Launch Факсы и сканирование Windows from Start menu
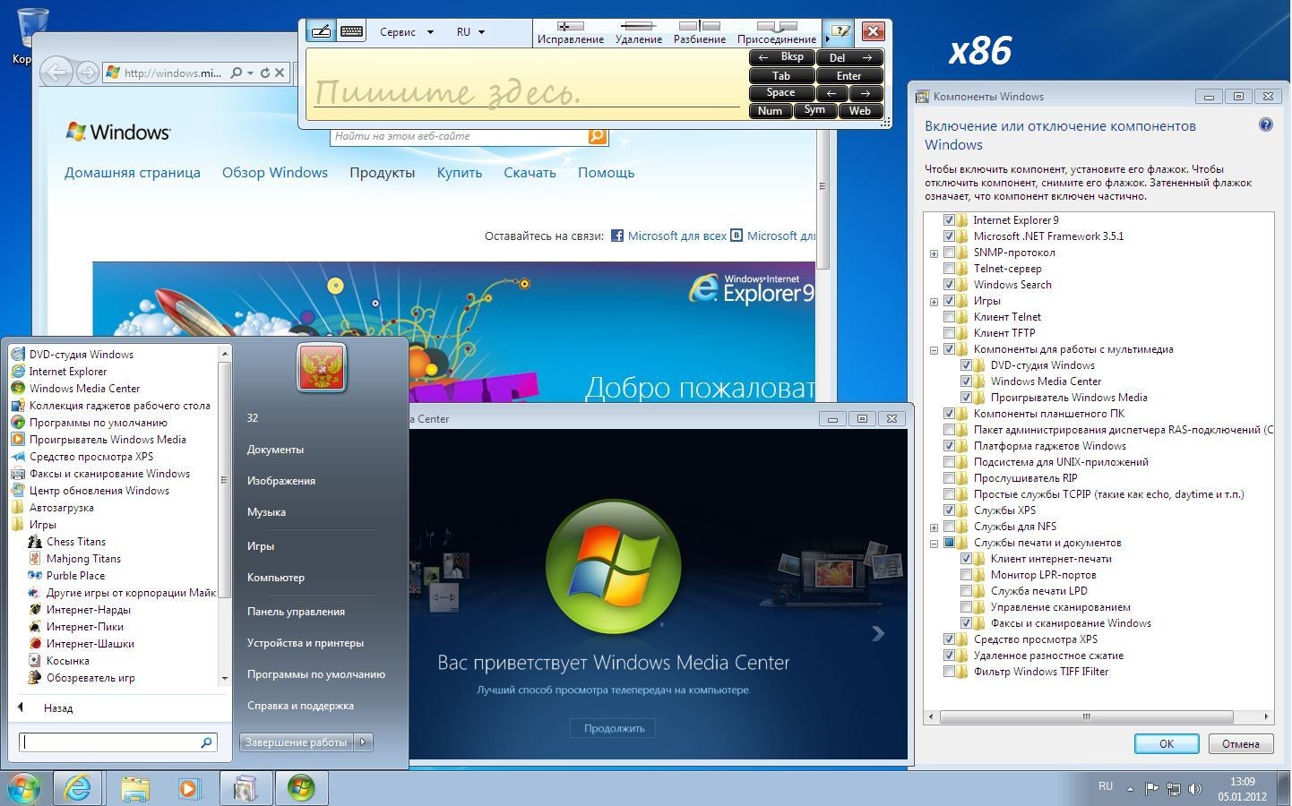Image resolution: width=1292 pixels, height=806 pixels. coord(109,474)
